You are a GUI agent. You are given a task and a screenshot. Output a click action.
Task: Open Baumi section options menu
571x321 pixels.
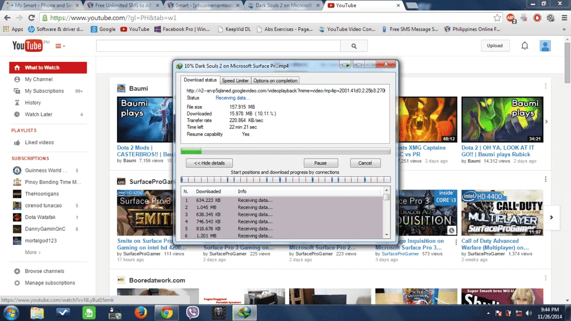[546, 86]
